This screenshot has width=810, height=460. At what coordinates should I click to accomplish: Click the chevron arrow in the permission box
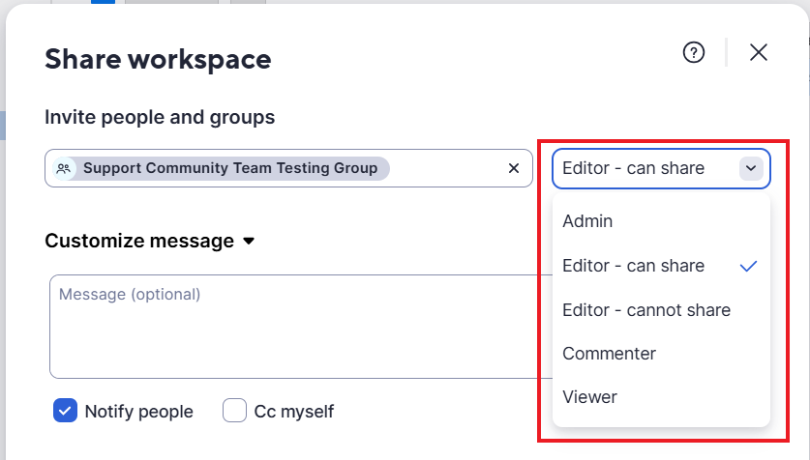[x=751, y=168]
